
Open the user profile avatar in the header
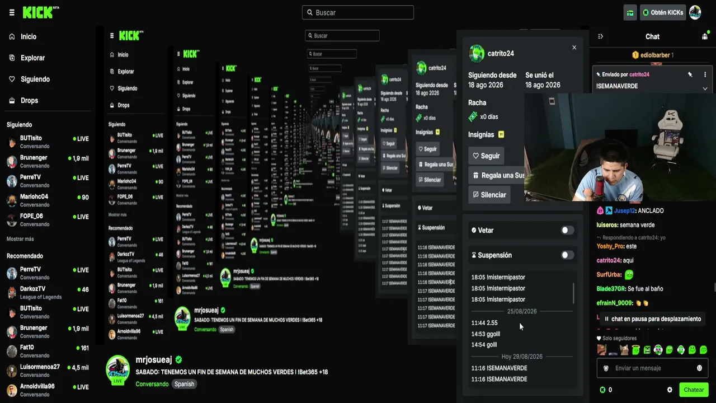click(x=695, y=12)
